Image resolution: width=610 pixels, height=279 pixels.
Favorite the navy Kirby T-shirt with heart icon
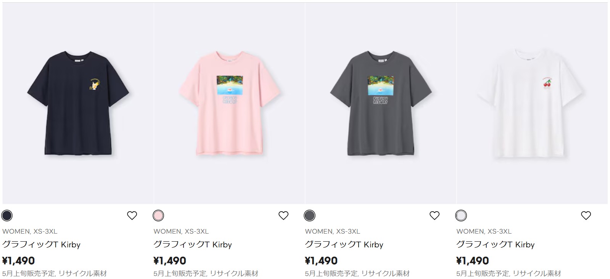point(132,216)
